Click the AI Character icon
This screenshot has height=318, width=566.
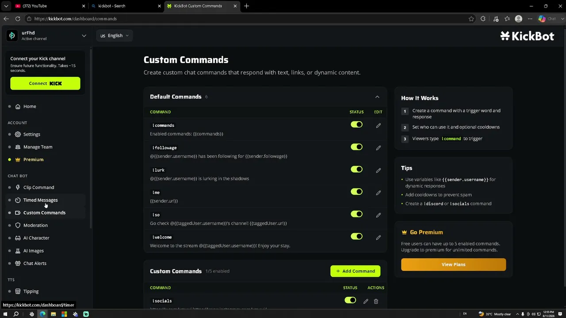pos(18,238)
